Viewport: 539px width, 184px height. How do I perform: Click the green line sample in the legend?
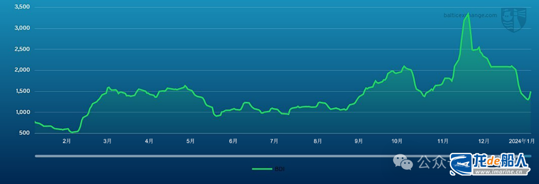[262, 169]
